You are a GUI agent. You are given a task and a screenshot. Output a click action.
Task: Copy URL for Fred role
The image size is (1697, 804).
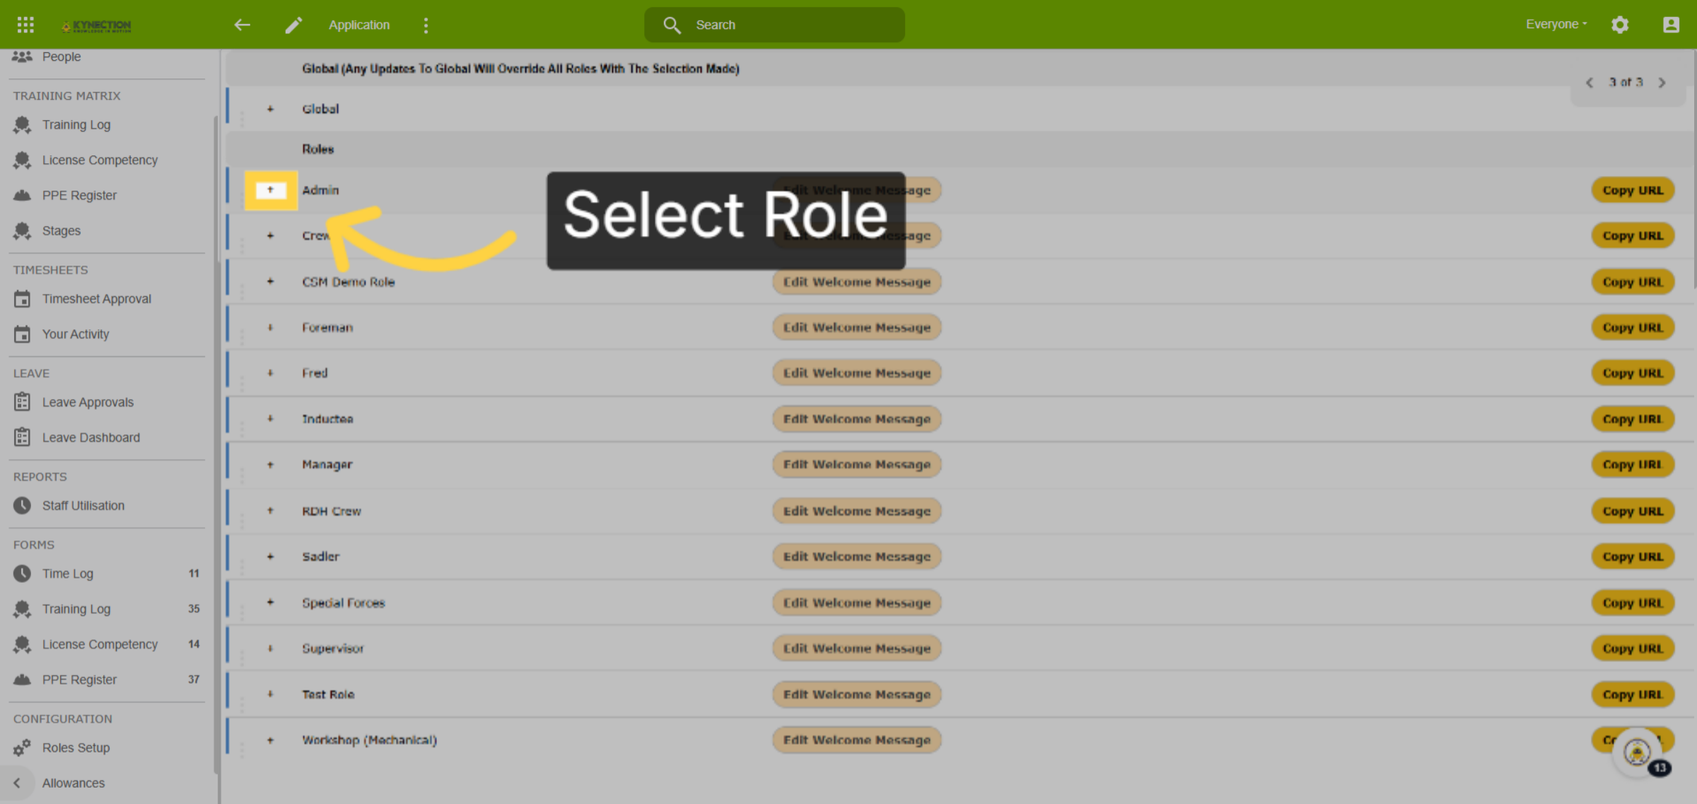pyautogui.click(x=1633, y=373)
